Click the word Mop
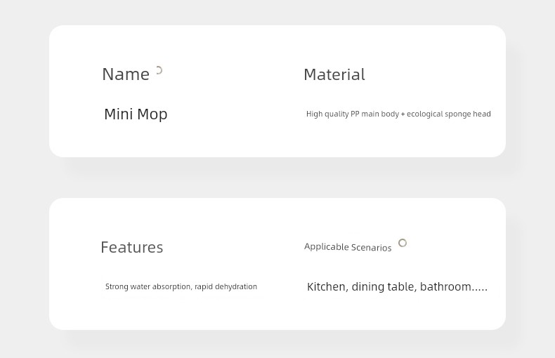555x358 pixels. point(152,114)
